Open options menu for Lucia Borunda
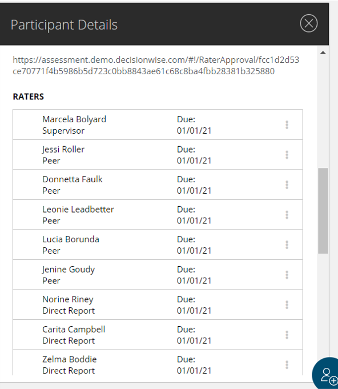The height and width of the screenshot is (389, 338). (287, 245)
